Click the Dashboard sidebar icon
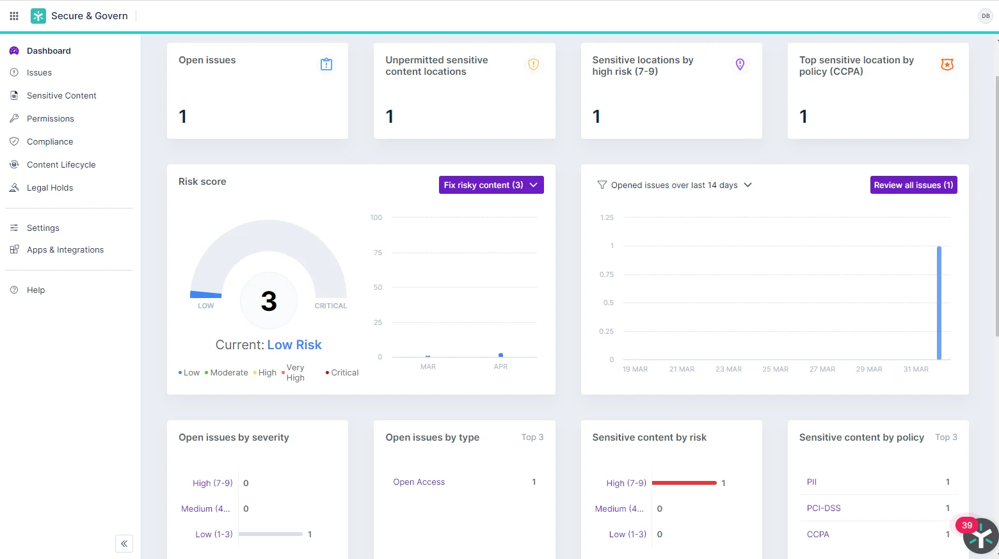Viewport: 999px width, 559px height. 14,51
